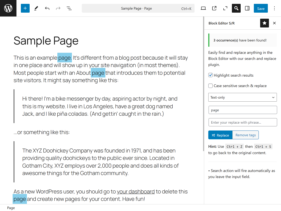281x211 pixels.
Task: Select the Sample Page title heading
Action: pyautogui.click(x=46, y=41)
